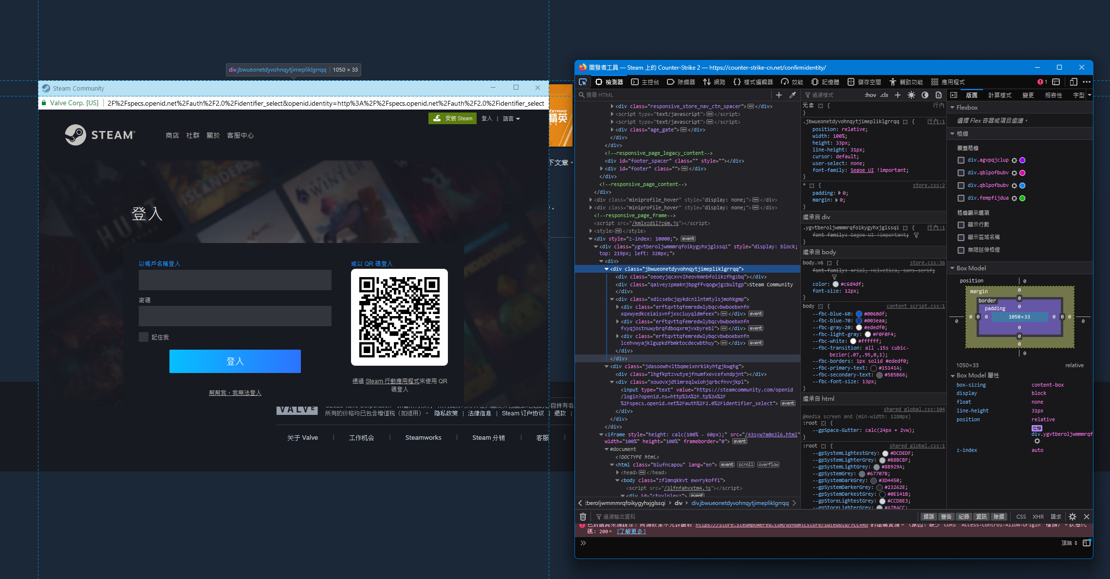
Task: Toggle dark color scheme simulation icon
Action: click(925, 95)
